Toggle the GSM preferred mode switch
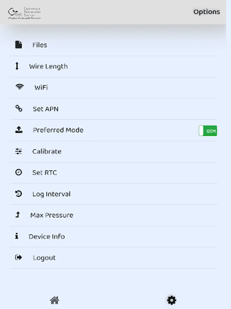 point(207,130)
